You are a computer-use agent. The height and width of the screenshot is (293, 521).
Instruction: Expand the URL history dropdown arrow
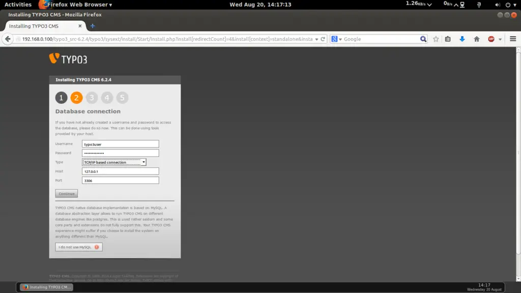click(x=316, y=39)
